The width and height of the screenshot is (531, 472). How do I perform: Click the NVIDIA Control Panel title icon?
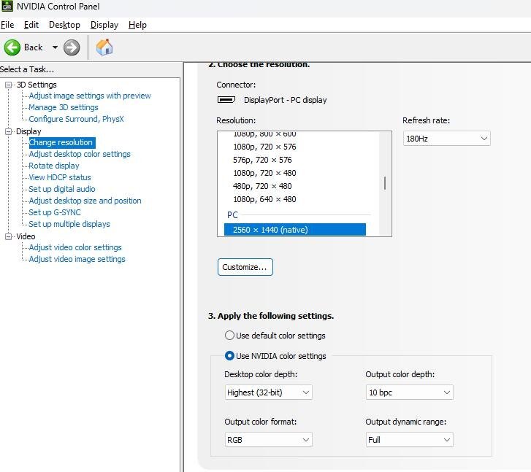click(7, 6)
